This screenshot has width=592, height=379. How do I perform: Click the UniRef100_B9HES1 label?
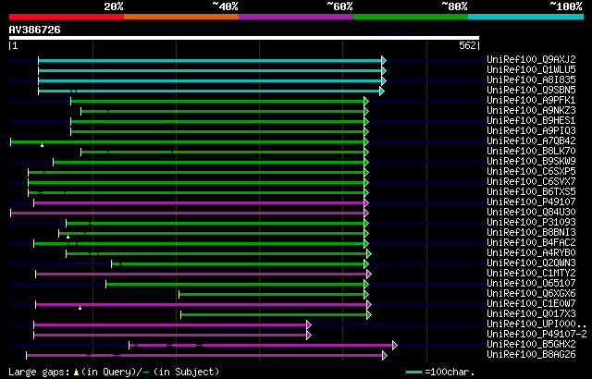point(531,121)
